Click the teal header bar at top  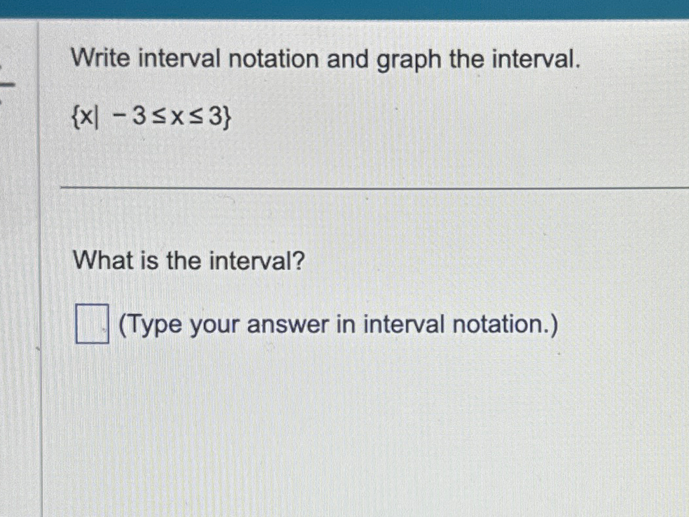(x=344, y=8)
